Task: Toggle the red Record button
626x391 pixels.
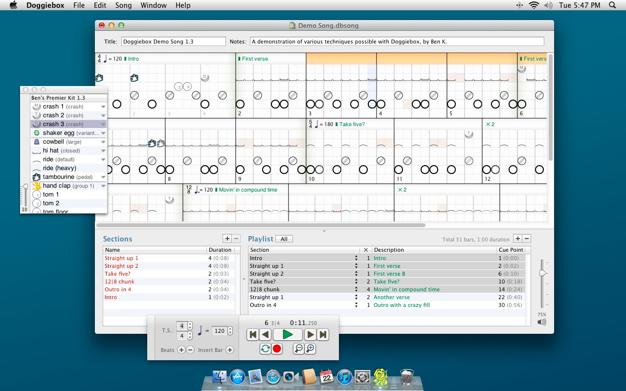Action: pos(277,349)
